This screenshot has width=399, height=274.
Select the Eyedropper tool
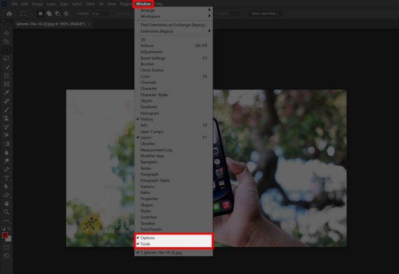[7, 93]
